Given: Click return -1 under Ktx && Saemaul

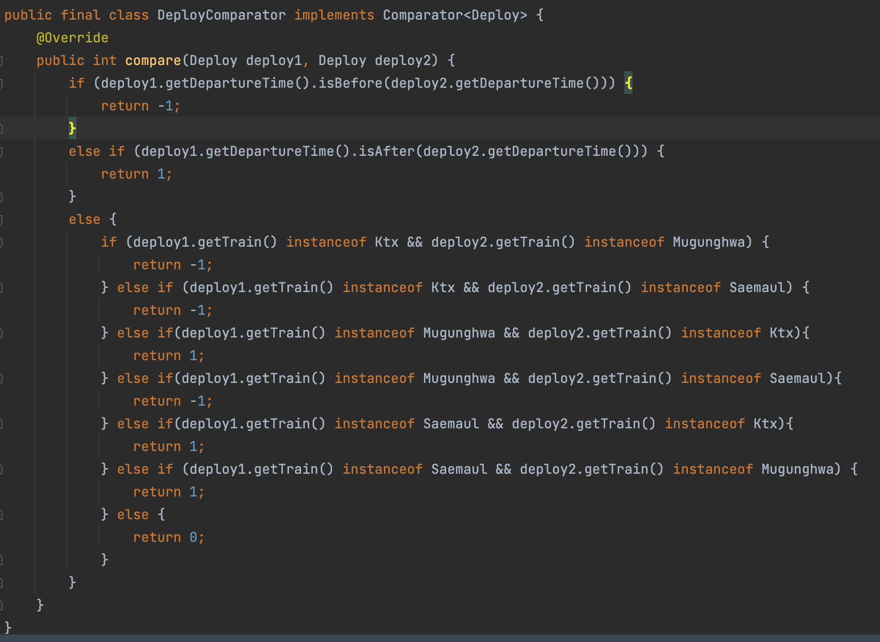Looking at the screenshot, I should point(172,310).
